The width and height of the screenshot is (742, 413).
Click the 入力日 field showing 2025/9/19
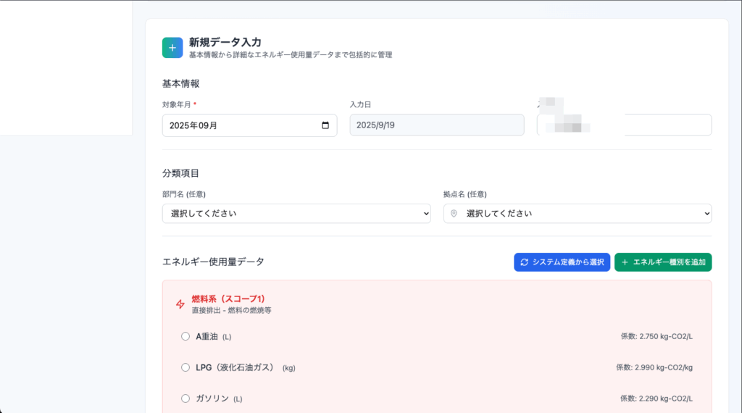pos(436,125)
